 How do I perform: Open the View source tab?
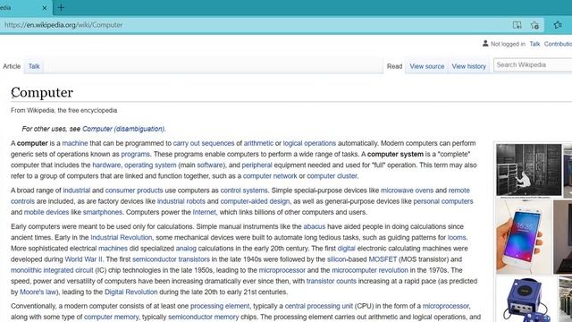427,66
